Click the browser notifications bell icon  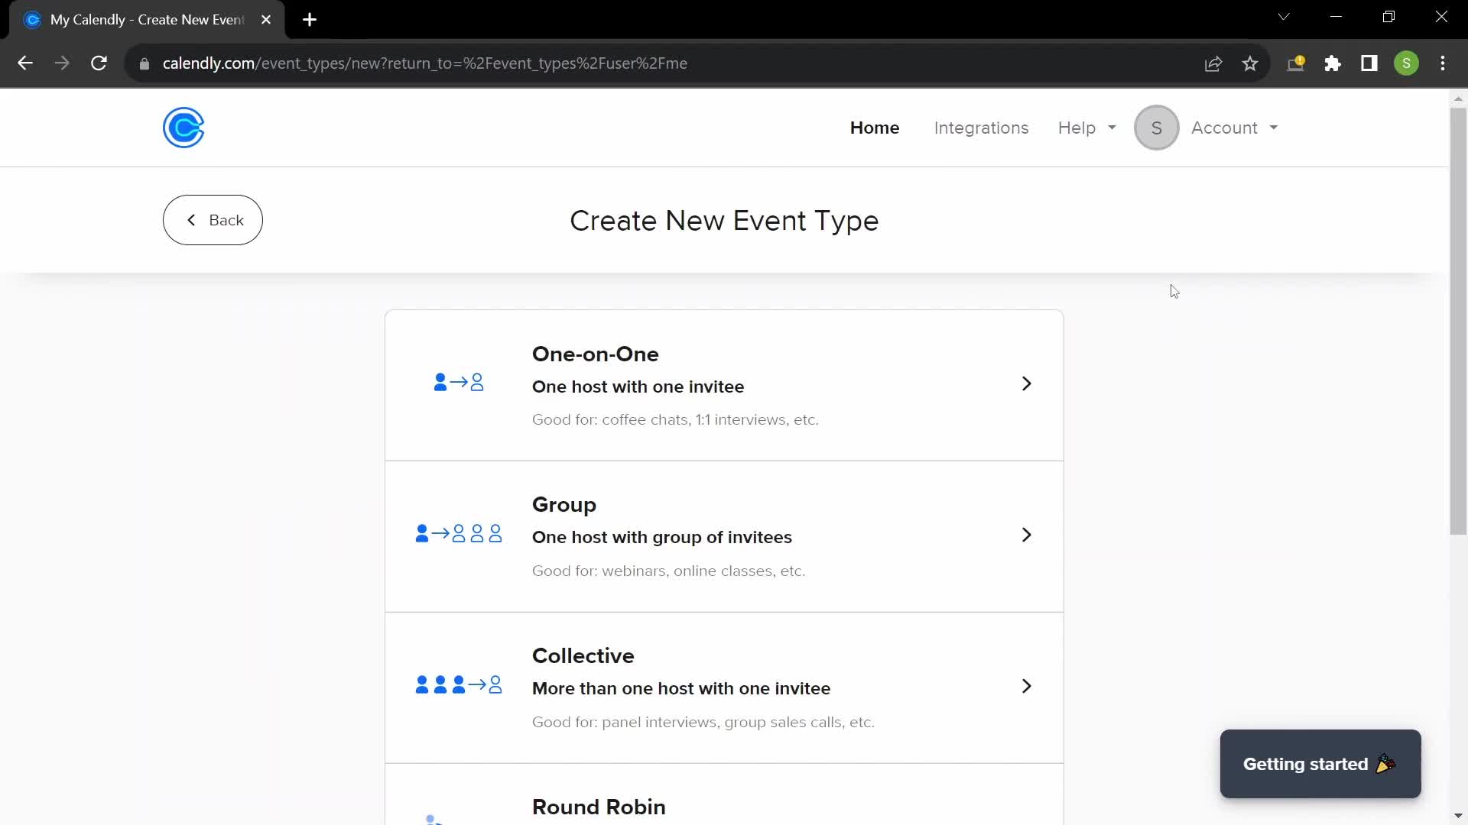click(x=1296, y=63)
